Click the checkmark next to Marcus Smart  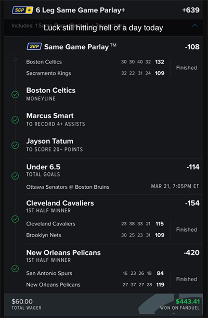[x=15, y=120]
